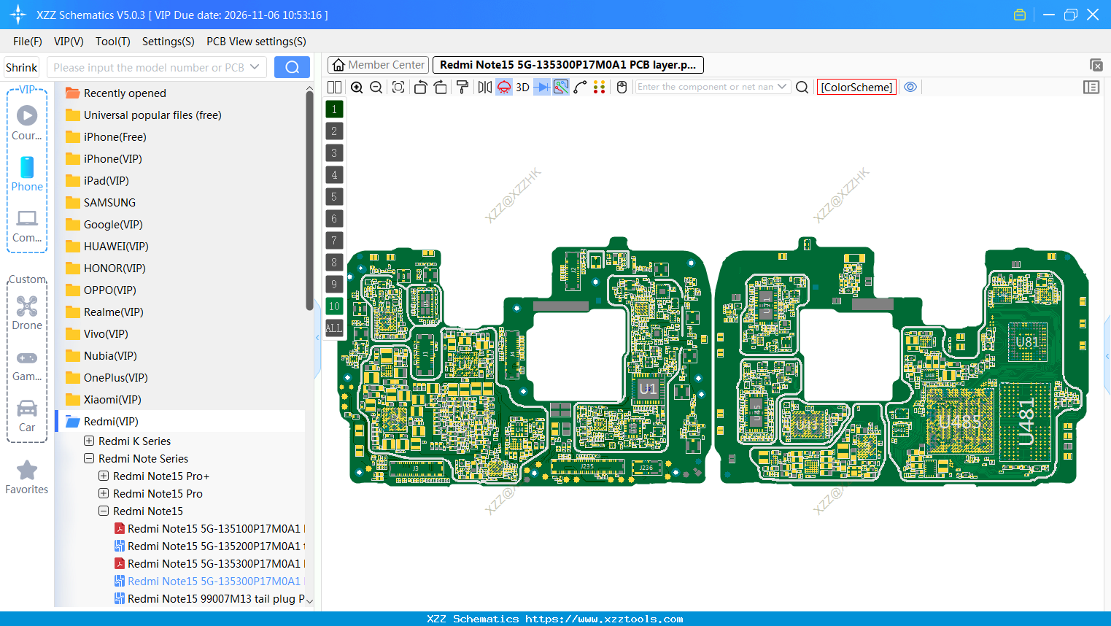Image resolution: width=1111 pixels, height=626 pixels.
Task: Collapse the Redmi Note Series tree node
Action: click(x=88, y=458)
